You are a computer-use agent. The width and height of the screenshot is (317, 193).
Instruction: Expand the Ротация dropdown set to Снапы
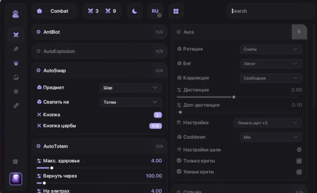(x=271, y=49)
